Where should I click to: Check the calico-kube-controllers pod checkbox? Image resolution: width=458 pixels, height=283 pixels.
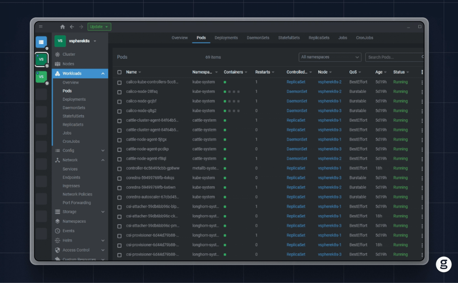[x=119, y=82]
